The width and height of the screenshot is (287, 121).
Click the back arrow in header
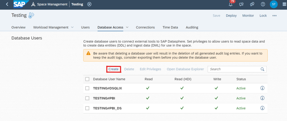(7, 4)
